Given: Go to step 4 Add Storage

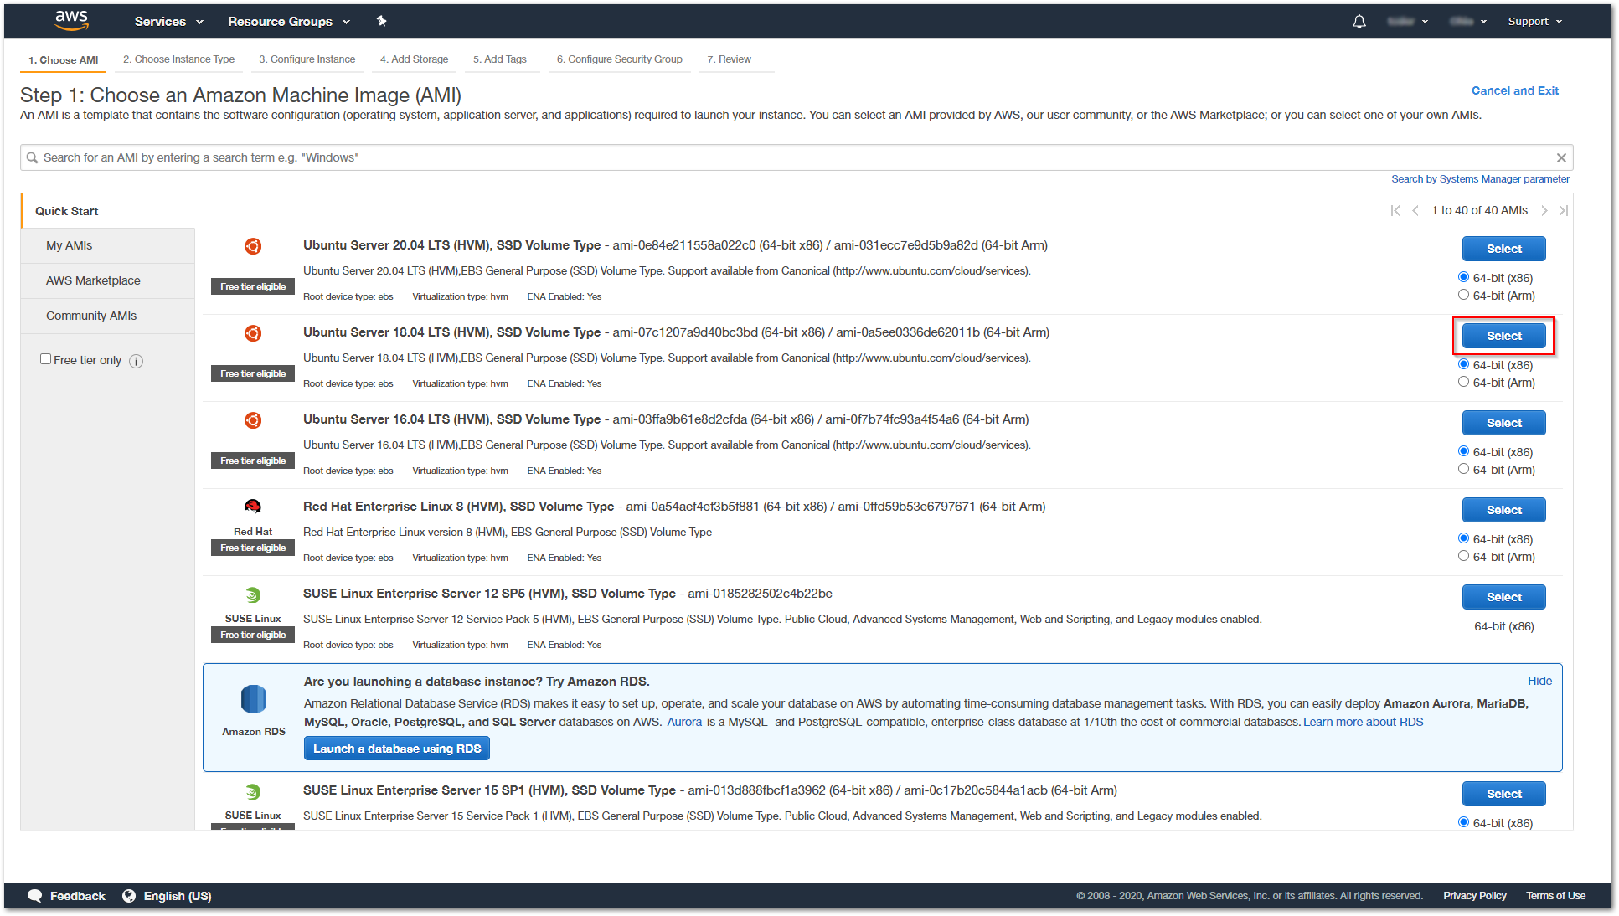Looking at the screenshot, I should 414,59.
